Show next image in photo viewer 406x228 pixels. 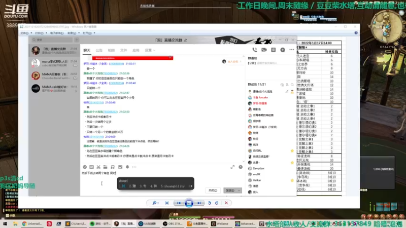(x=199, y=203)
